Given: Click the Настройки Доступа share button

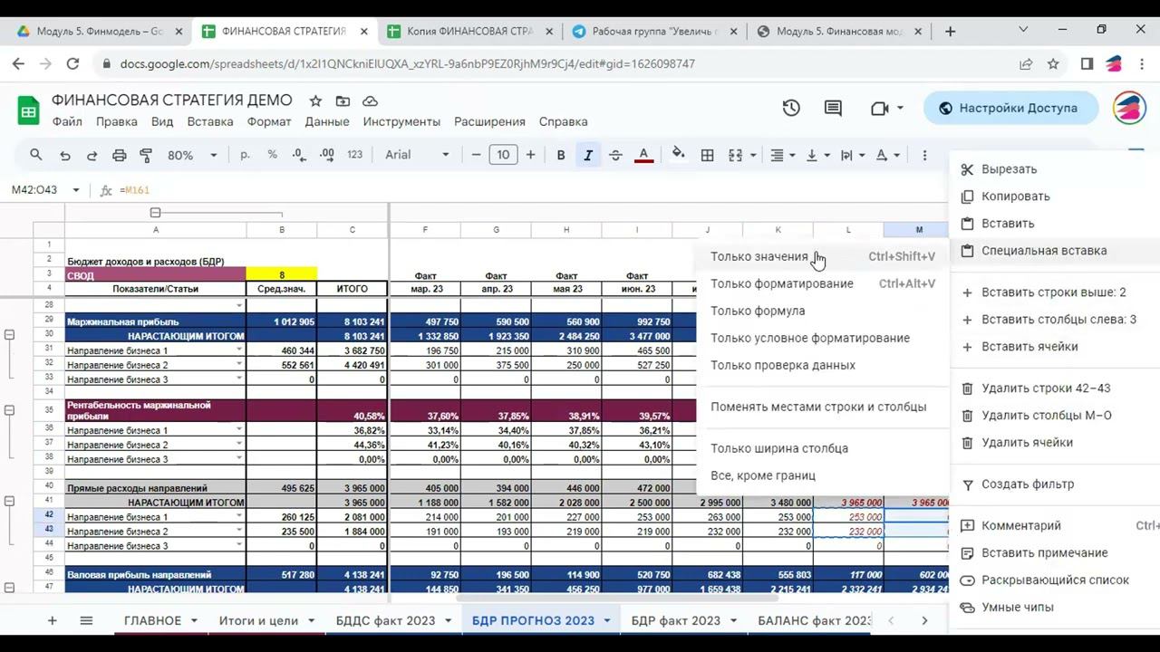Looking at the screenshot, I should click(x=1010, y=108).
